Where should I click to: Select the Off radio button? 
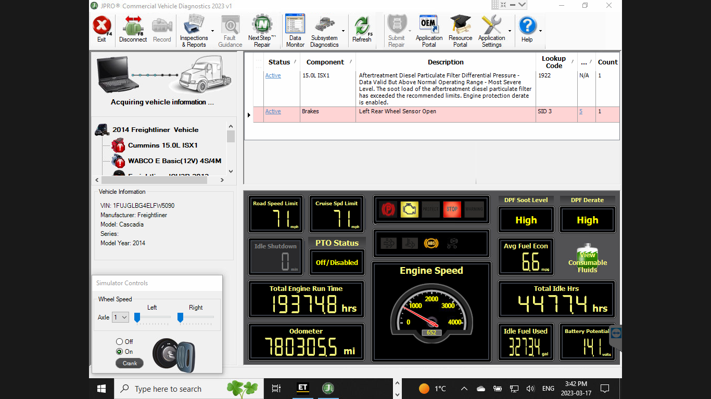tap(119, 341)
